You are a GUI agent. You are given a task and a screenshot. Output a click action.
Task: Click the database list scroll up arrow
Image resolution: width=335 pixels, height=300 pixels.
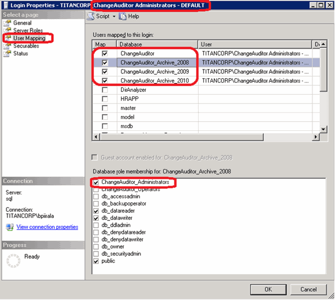(323, 44)
